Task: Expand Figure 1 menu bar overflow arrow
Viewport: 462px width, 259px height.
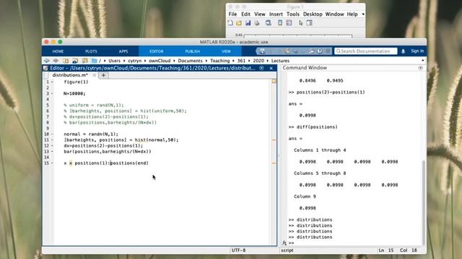Action: (363, 14)
